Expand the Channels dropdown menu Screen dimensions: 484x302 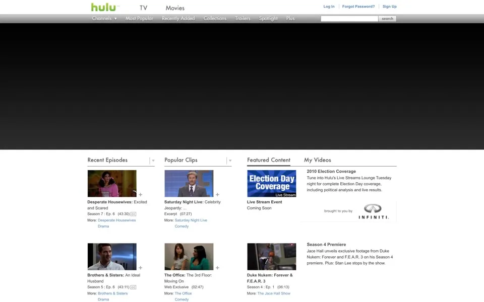(104, 19)
